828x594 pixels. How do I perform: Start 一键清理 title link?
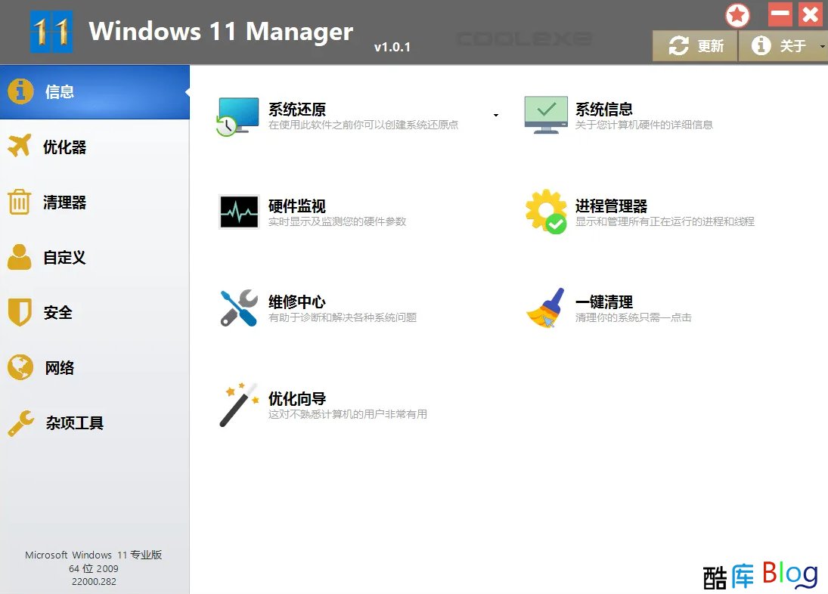604,302
